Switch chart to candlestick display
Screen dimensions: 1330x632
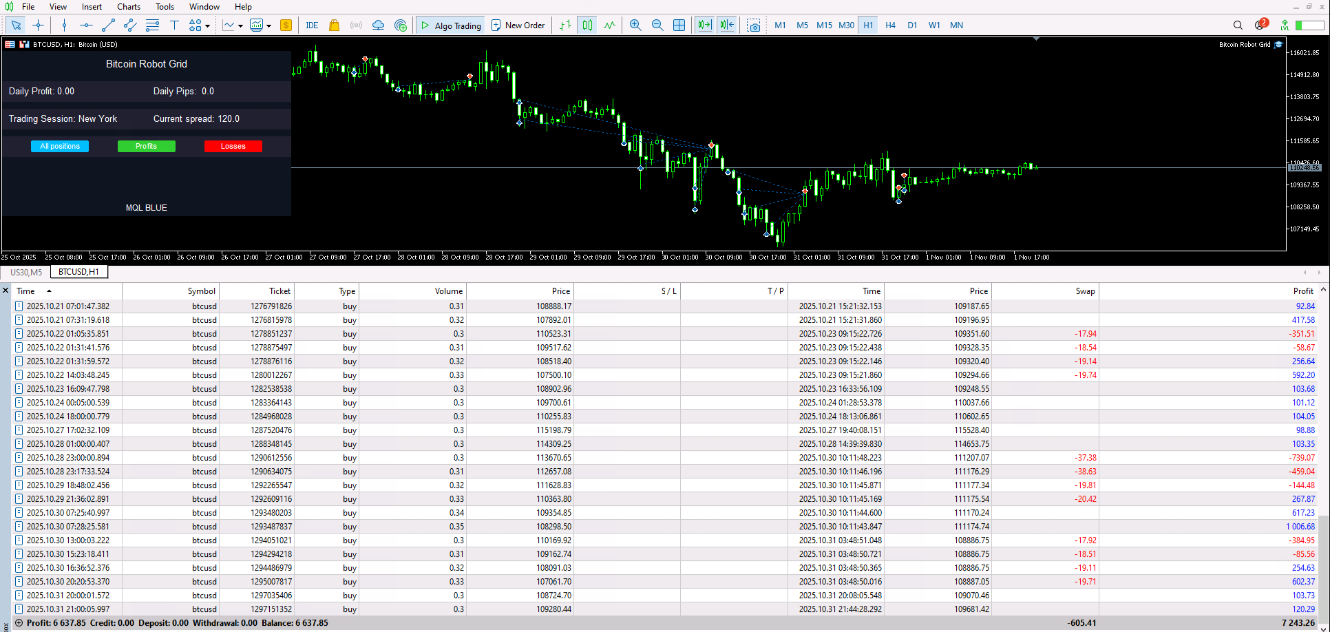point(587,25)
